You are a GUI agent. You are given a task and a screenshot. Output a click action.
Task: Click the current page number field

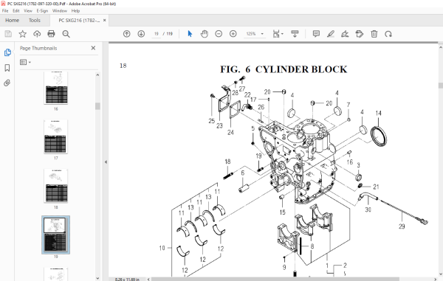tap(157, 34)
